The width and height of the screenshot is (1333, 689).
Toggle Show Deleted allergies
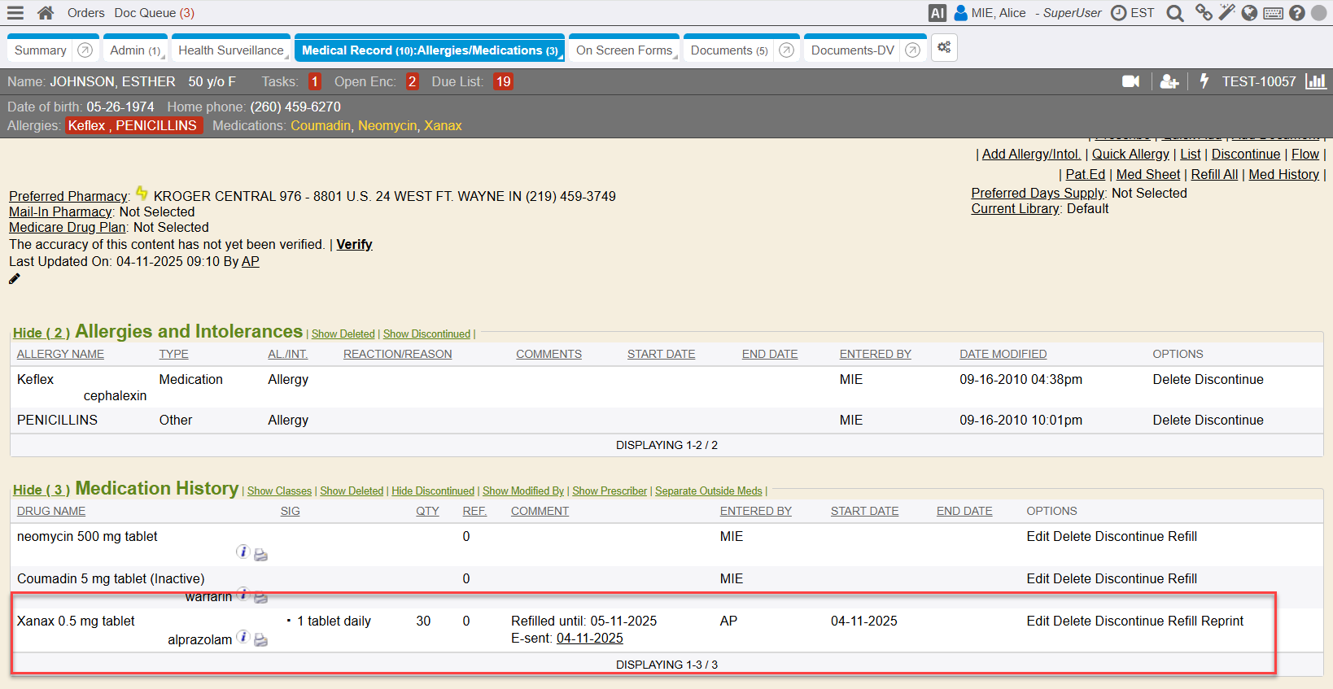(343, 334)
